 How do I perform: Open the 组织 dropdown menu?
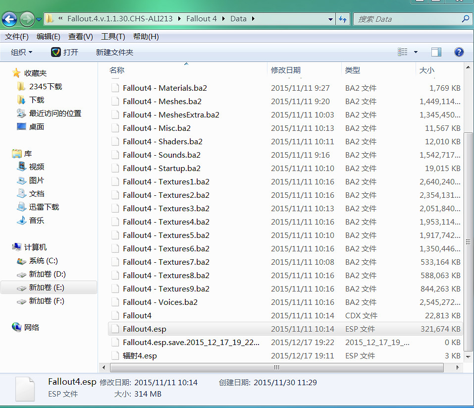click(x=22, y=52)
